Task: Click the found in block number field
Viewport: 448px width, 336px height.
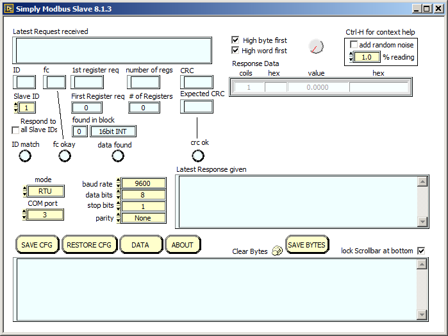Action: pyautogui.click(x=79, y=131)
